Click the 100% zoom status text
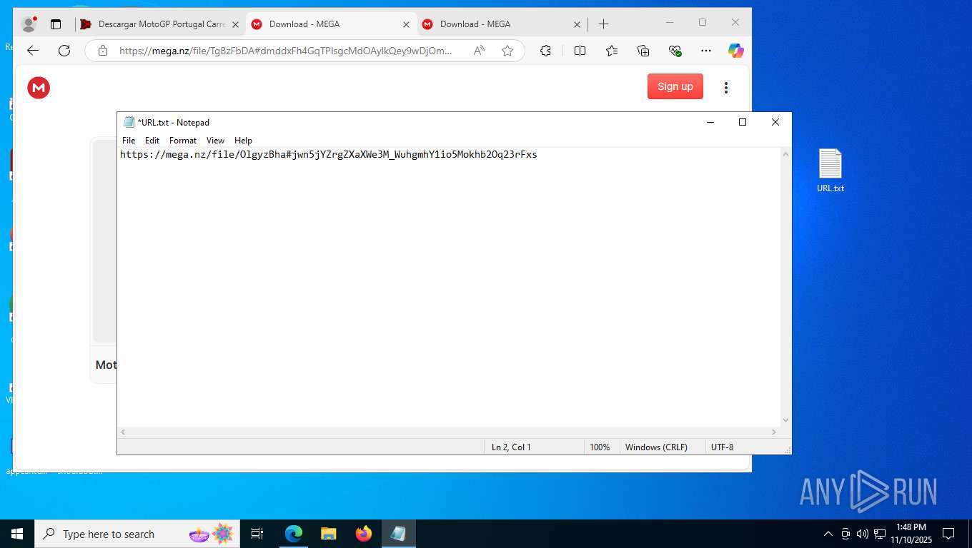 [600, 447]
